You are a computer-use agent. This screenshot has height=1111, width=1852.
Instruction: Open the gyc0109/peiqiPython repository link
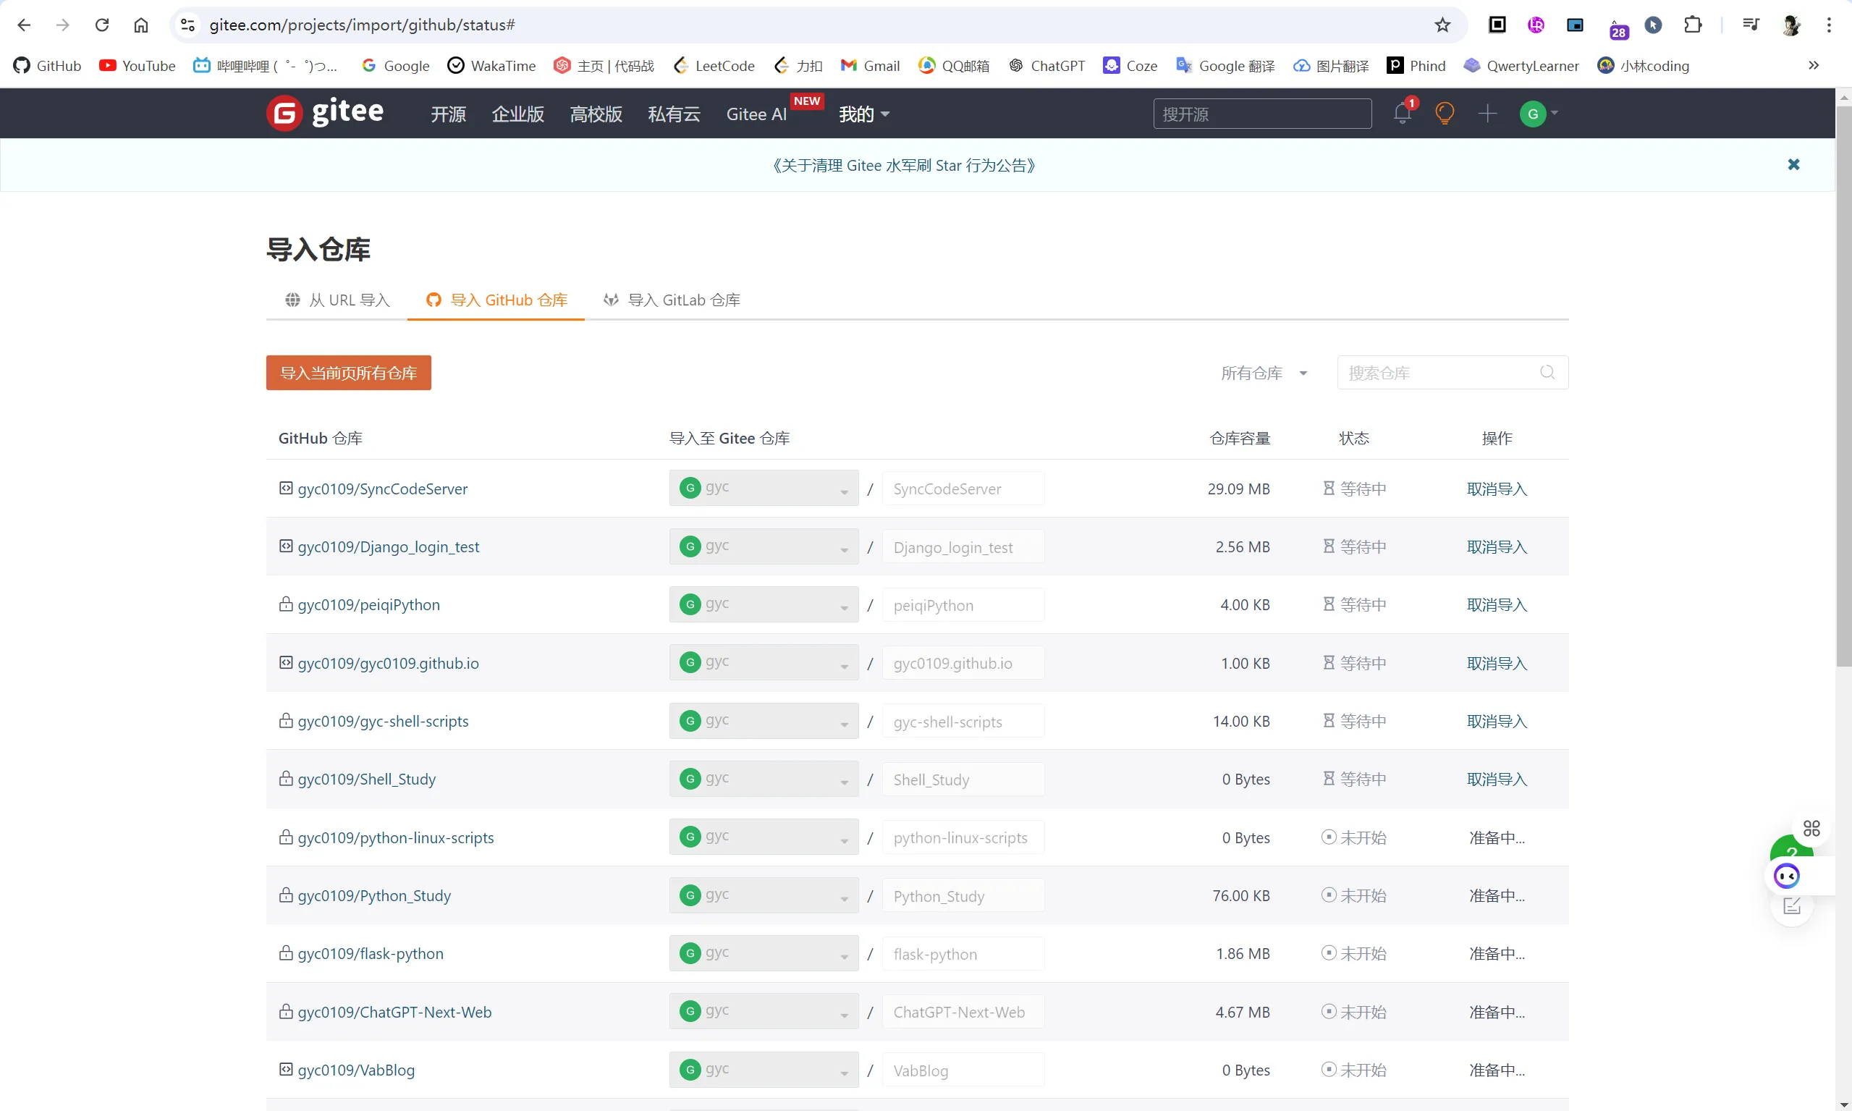pos(368,605)
